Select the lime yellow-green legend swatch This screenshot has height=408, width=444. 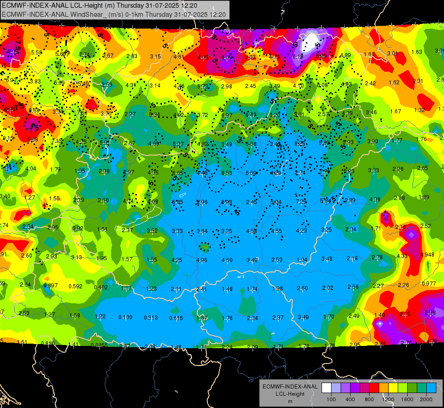(403, 388)
